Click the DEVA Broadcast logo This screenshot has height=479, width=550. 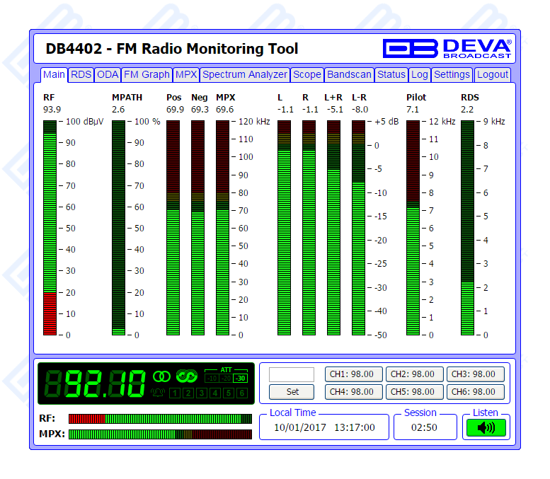click(447, 48)
